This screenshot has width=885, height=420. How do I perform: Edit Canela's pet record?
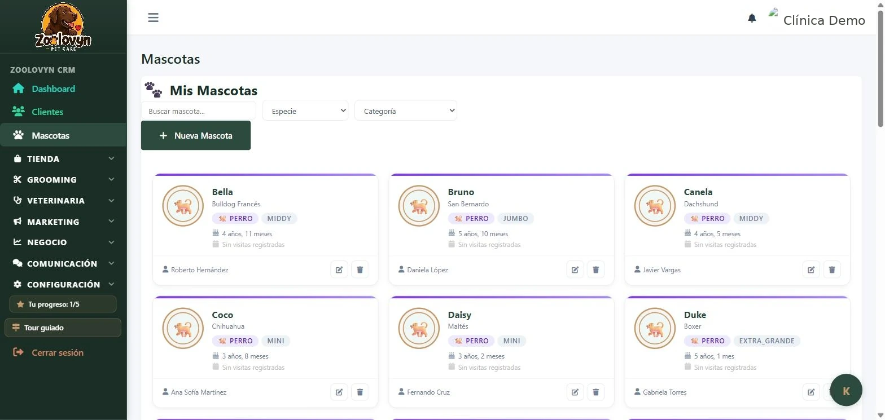[x=811, y=269]
